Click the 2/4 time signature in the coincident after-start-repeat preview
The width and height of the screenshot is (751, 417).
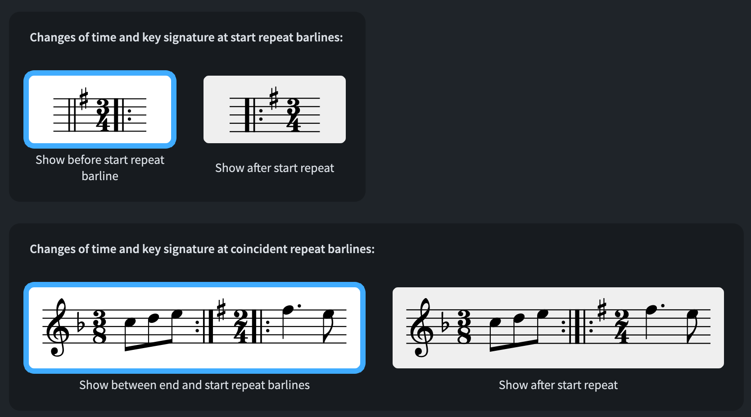(x=621, y=326)
